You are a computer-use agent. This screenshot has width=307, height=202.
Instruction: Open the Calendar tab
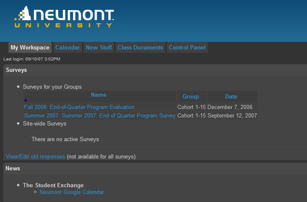[x=67, y=48]
